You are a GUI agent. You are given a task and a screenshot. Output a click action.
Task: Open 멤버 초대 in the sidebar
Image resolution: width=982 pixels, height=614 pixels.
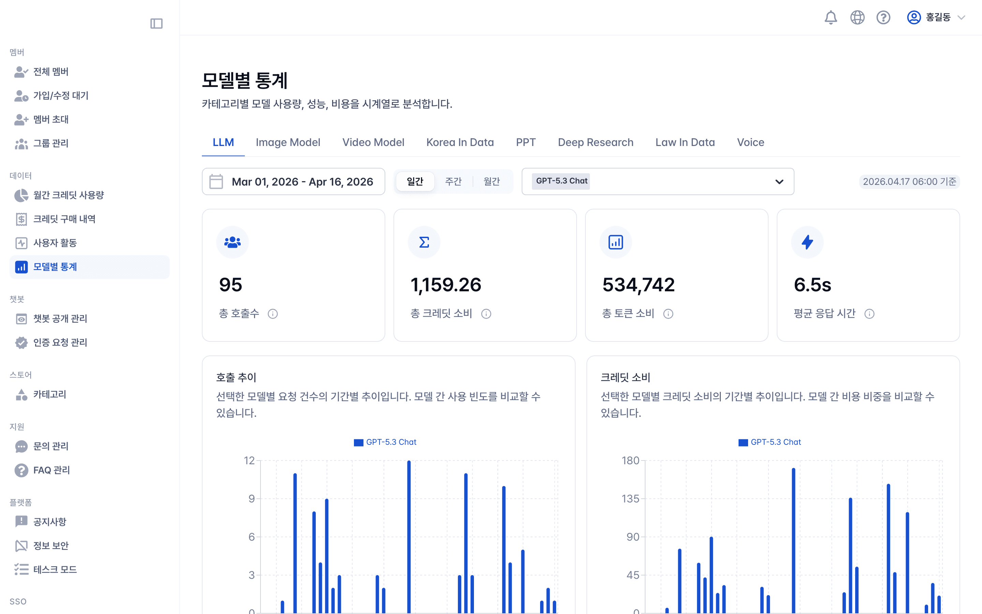tap(51, 119)
